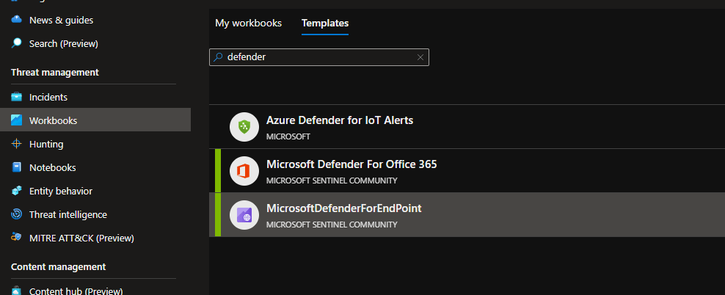725x295 pixels.
Task: Click MICROSOFT publisher under IoT Alerts
Action: pos(288,137)
